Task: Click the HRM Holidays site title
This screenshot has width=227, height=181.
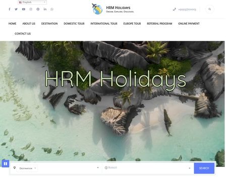Action: tap(118, 8)
